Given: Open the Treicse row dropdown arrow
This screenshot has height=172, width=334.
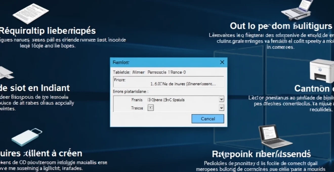Looking at the screenshot, I should pos(221,108).
